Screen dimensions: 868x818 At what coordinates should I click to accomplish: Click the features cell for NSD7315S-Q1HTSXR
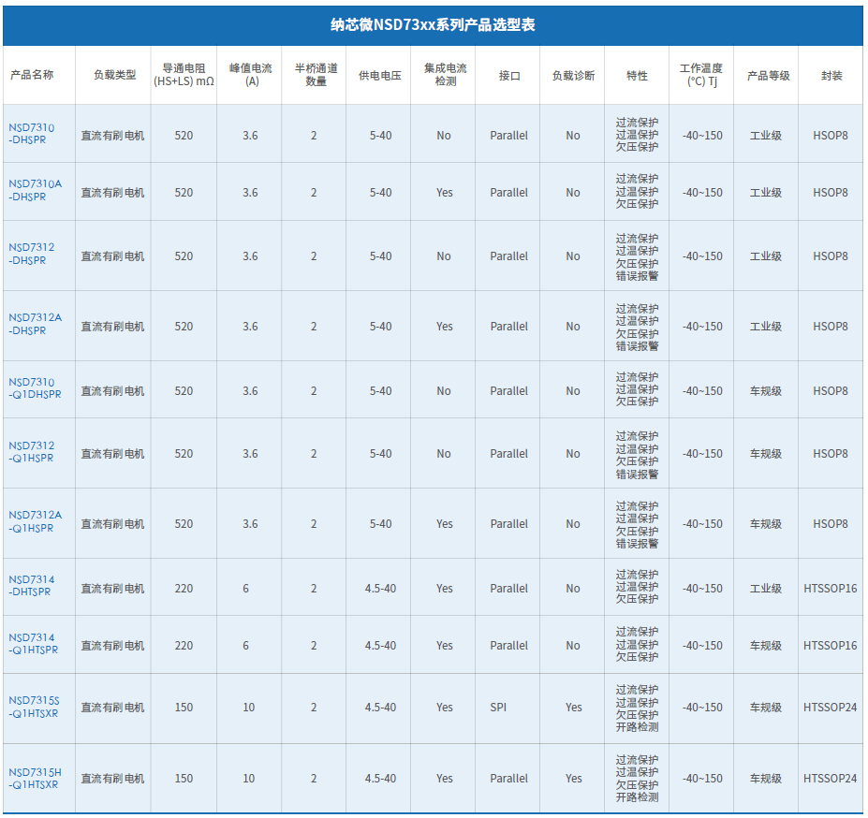[637, 708]
